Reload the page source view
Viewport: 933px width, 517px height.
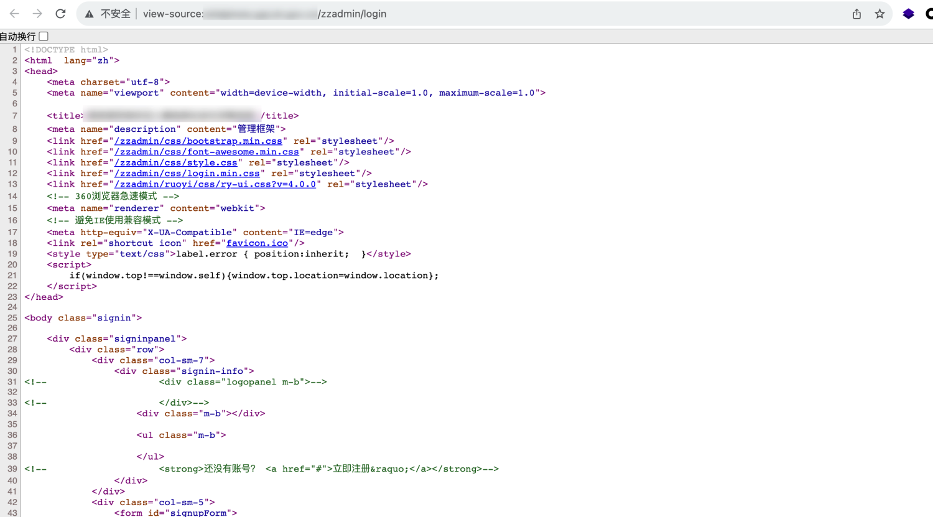(x=60, y=14)
